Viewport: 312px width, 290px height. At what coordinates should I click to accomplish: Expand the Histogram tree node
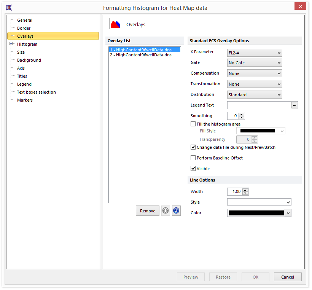click(x=11, y=44)
